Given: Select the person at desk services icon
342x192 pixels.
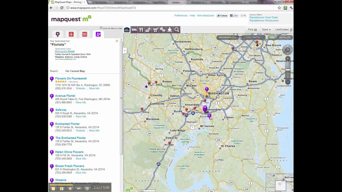Looking at the screenshot, I should pos(169,30).
